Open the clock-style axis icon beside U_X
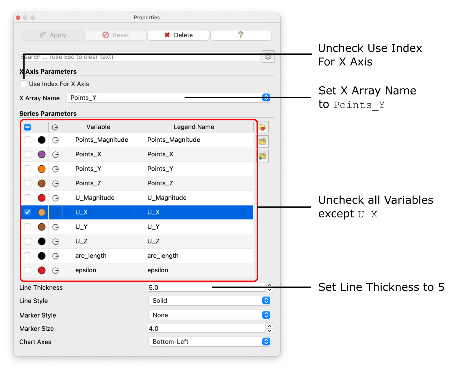Viewport: 471px width, 368px height. click(55, 212)
